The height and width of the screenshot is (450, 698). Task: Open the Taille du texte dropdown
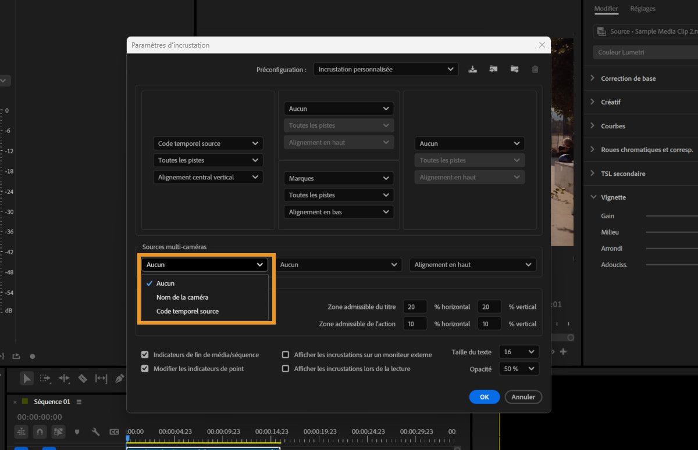(x=519, y=352)
